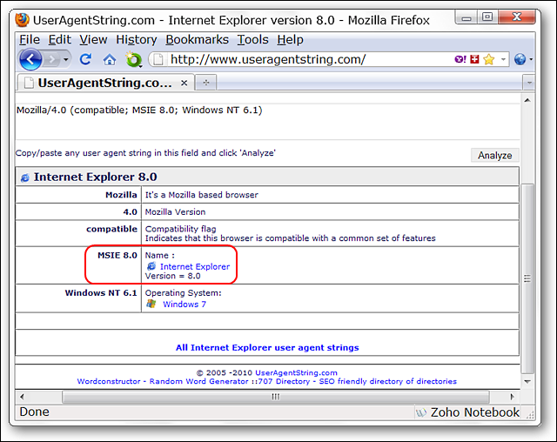
Task: Click the Yahoo search engine icon
Action: (x=460, y=59)
